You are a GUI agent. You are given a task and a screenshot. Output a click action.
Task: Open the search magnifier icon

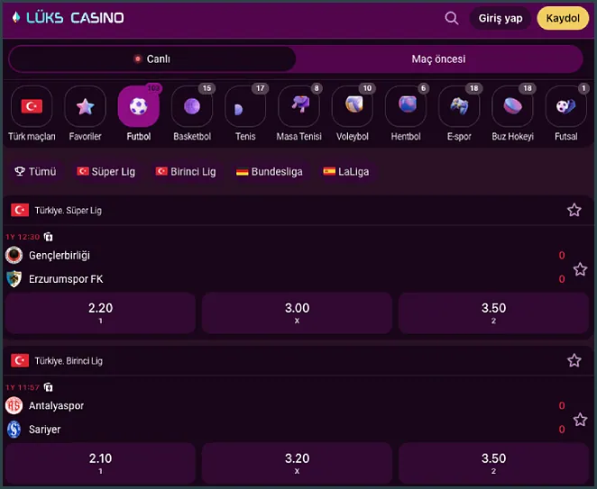(452, 18)
